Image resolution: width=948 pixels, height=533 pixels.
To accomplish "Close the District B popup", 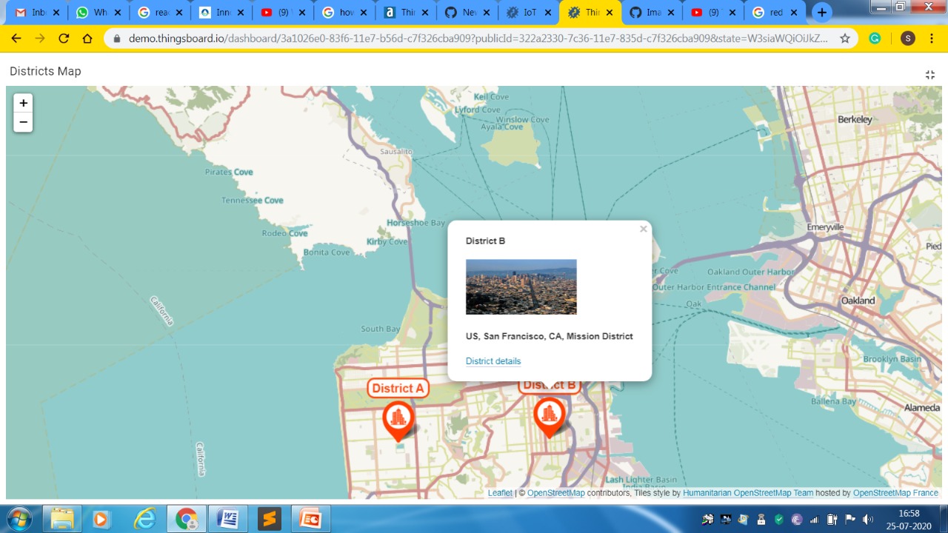I will click(643, 229).
